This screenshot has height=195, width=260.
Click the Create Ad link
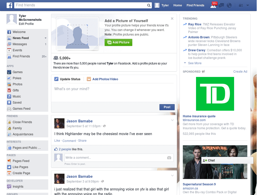(x=240, y=72)
